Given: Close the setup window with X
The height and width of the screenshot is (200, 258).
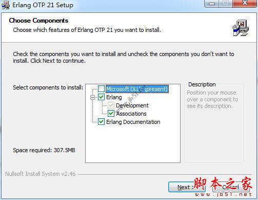Looking at the screenshot, I should tap(245, 4).
